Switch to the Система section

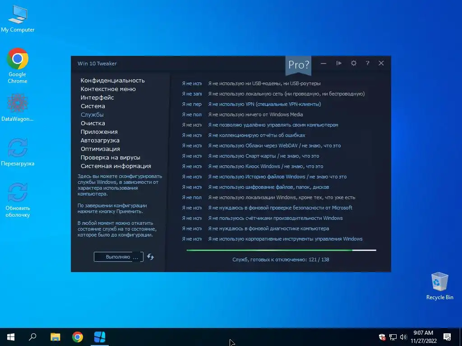(x=93, y=106)
